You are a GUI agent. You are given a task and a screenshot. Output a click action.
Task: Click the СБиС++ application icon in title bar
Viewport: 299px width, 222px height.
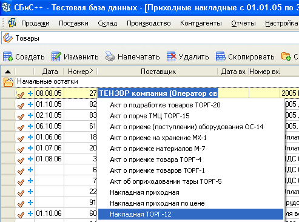6,7
